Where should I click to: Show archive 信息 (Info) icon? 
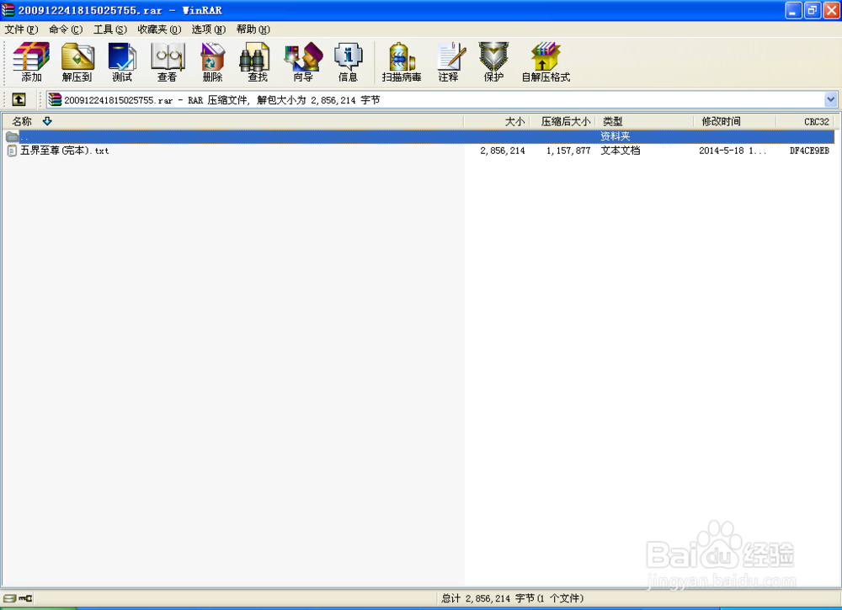[x=348, y=61]
